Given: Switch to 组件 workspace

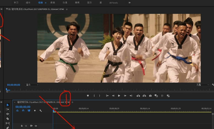Looking at the screenshot, I should point(28,2).
